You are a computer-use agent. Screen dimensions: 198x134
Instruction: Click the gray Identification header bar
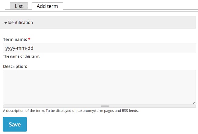(x=98, y=22)
